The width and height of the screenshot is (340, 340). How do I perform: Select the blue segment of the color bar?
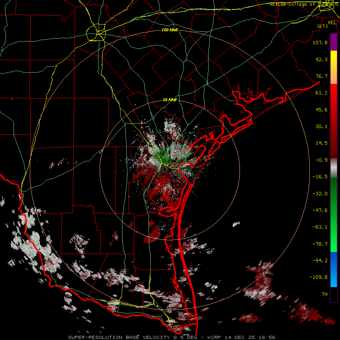click(334, 269)
